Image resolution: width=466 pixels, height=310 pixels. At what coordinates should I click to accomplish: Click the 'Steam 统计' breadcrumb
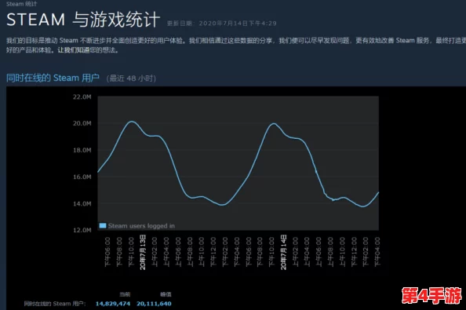tap(21, 4)
